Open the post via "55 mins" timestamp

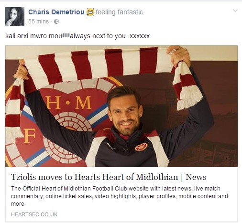[x=38, y=21]
